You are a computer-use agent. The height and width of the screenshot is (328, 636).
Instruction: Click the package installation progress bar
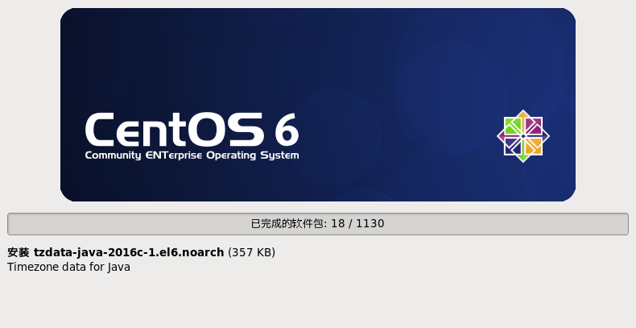(x=318, y=224)
